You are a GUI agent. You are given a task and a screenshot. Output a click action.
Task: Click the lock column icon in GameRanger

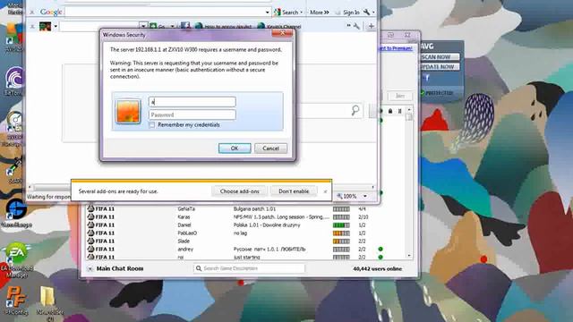coord(390,111)
